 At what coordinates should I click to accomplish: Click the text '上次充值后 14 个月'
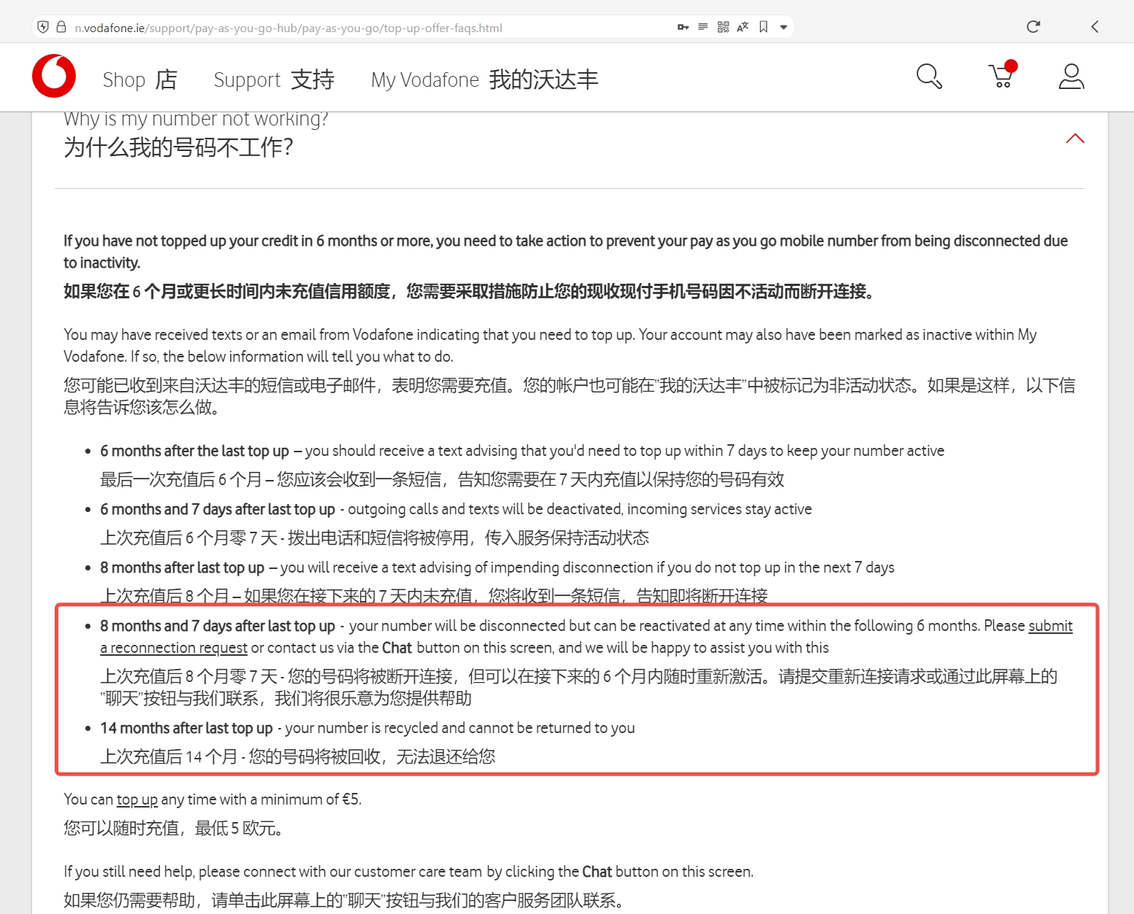click(x=168, y=756)
